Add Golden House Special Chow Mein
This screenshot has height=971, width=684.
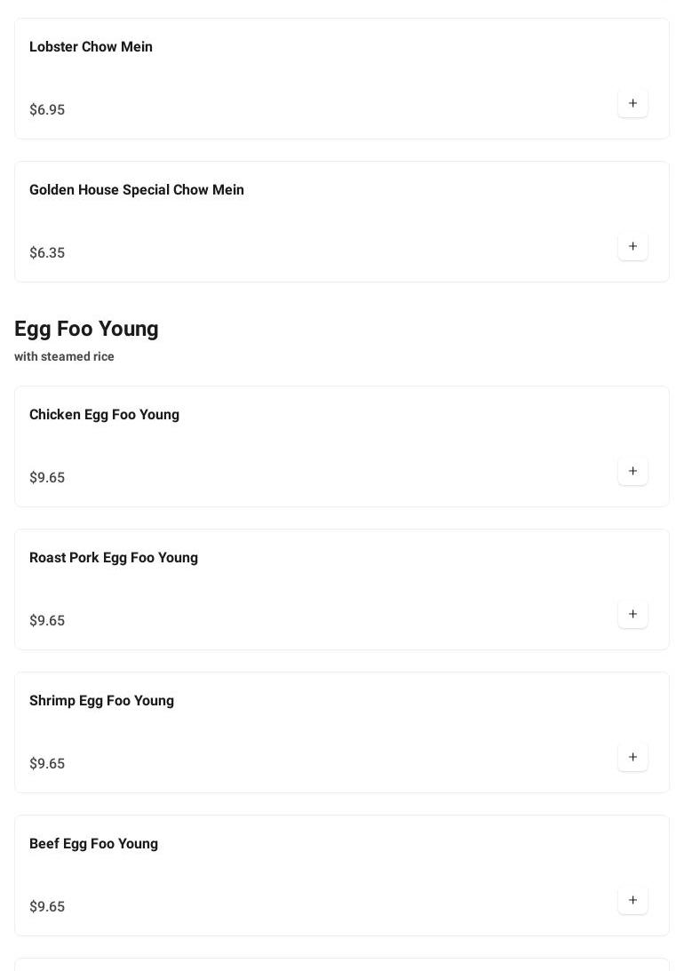click(x=632, y=246)
